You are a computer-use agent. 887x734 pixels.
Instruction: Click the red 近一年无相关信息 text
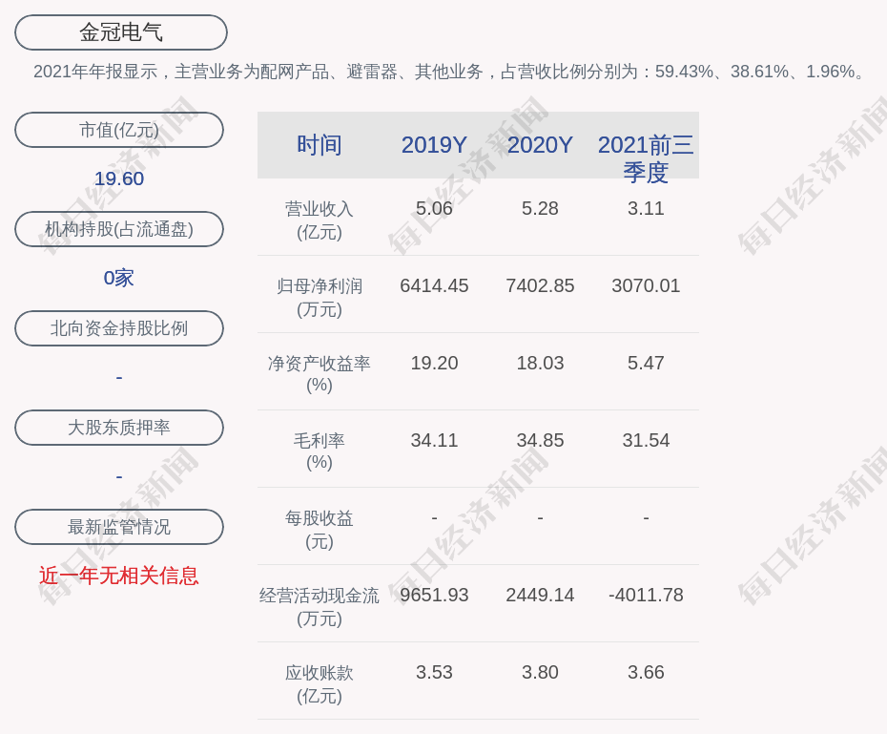point(119,576)
